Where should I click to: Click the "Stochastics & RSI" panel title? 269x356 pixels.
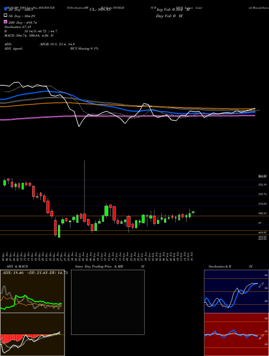click(230, 266)
